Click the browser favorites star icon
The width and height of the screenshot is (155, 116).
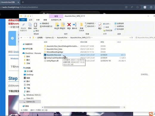click(137, 7)
